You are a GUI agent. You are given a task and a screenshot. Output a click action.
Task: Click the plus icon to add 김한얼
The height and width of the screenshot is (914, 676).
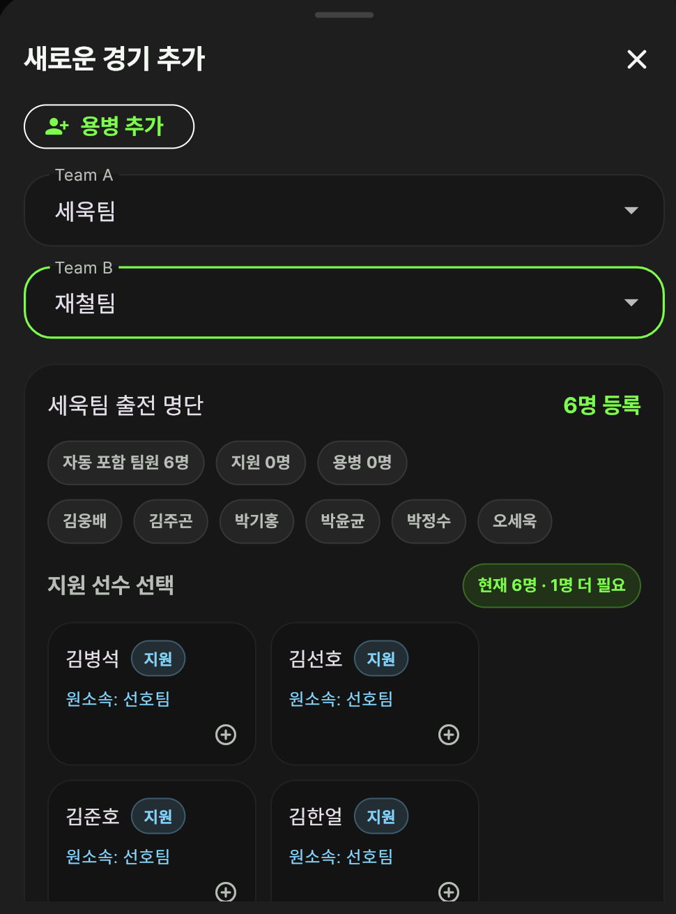448,892
